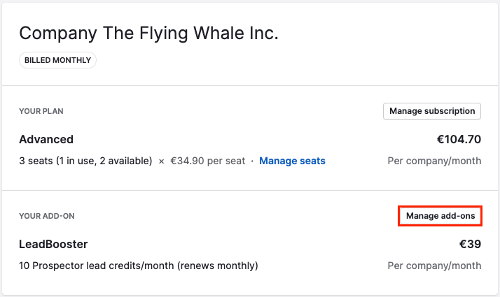Click Per company/month under the €39 price
The height and width of the screenshot is (297, 500).
click(434, 266)
